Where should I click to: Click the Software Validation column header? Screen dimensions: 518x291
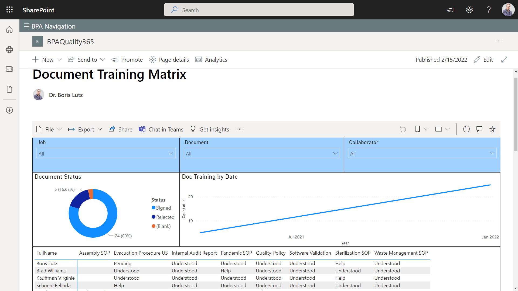coord(310,253)
